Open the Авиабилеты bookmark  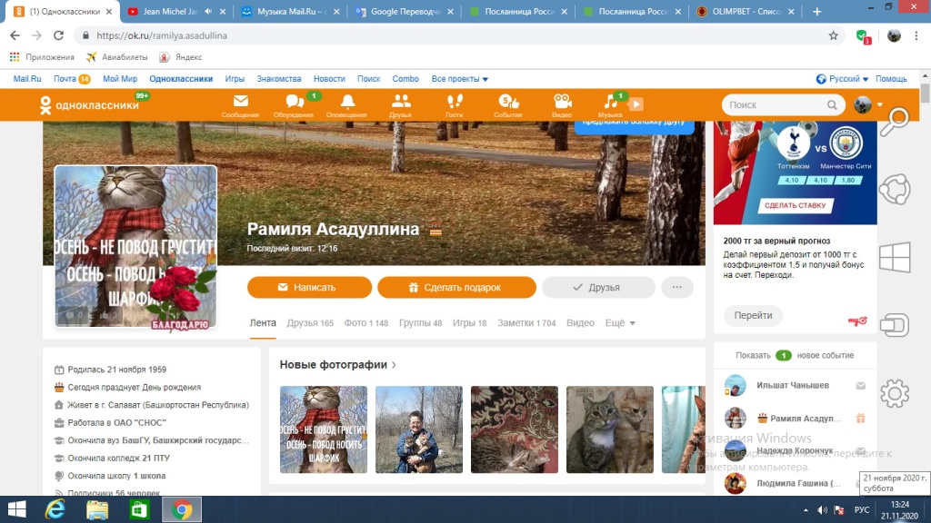tap(117, 57)
